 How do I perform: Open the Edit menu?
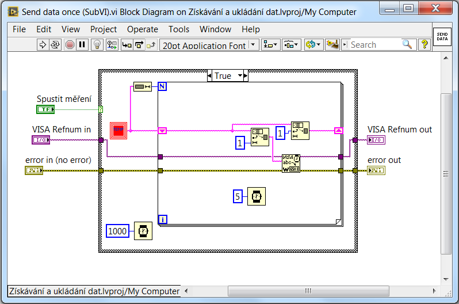(x=44, y=29)
